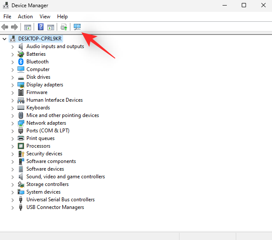Open the View menu
This screenshot has height=240, width=272.
point(45,17)
